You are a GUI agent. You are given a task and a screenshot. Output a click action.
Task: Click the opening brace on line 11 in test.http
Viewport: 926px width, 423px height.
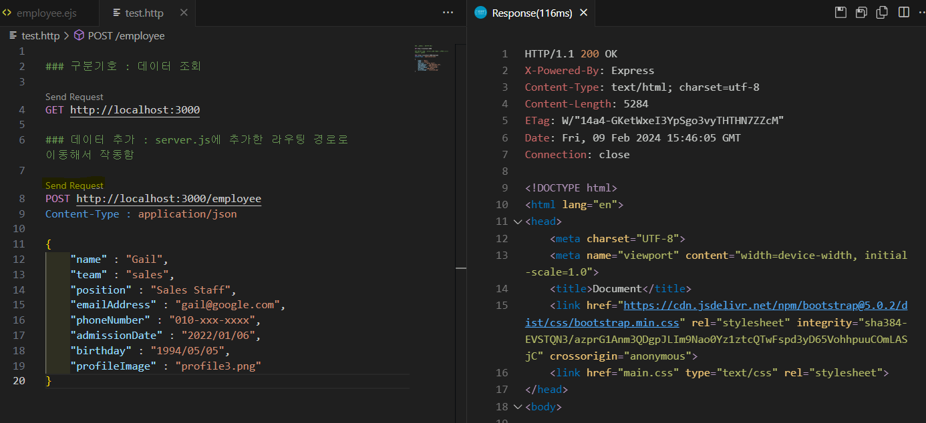click(48, 244)
